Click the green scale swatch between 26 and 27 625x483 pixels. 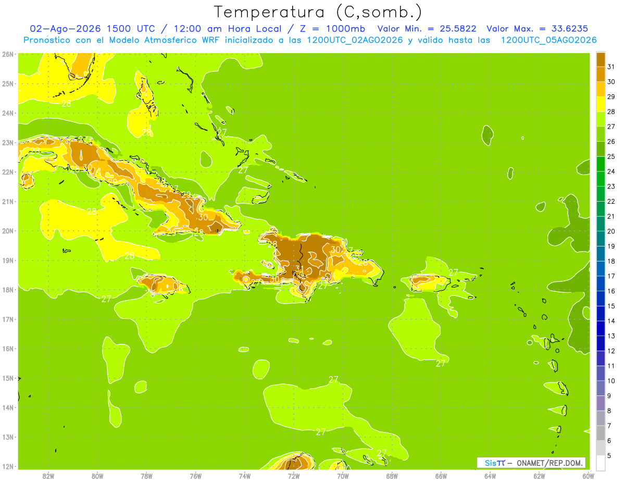pos(601,133)
